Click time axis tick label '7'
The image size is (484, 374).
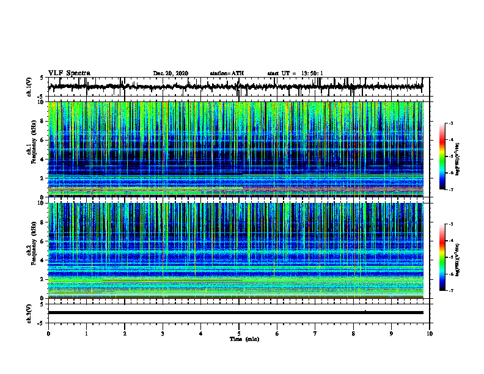click(x=315, y=334)
